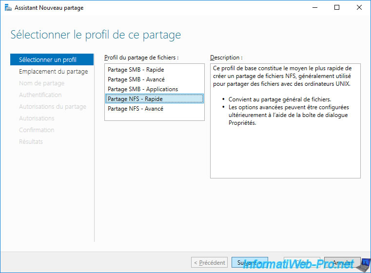Go to Emplacement du partage step

coord(53,72)
